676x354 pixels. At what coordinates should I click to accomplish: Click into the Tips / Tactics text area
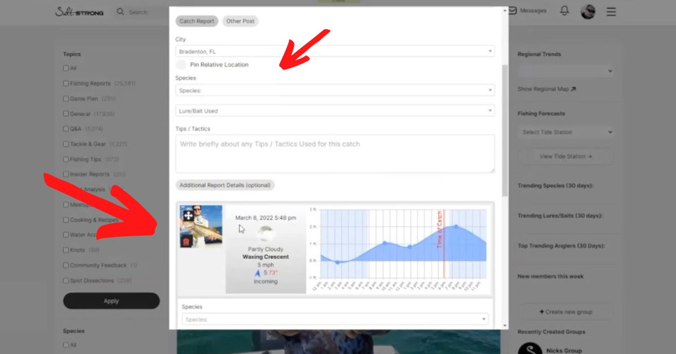click(335, 153)
